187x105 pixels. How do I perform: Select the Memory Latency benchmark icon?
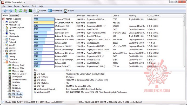click(x=10, y=74)
